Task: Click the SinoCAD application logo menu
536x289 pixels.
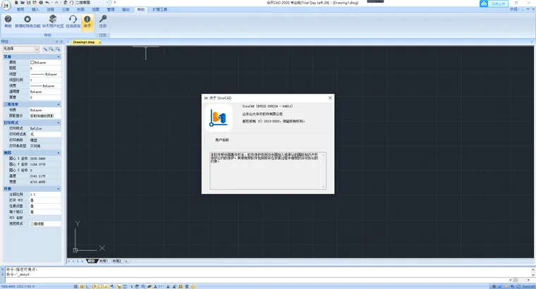Action: point(6,5)
